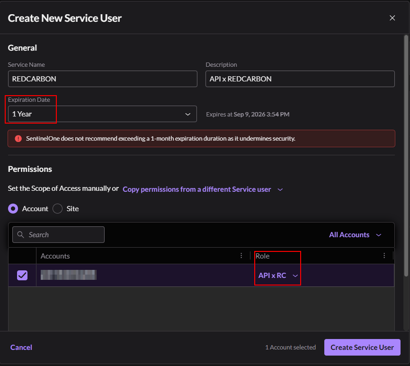Open the Role column three-dot menu
The width and height of the screenshot is (410, 366).
point(384,256)
